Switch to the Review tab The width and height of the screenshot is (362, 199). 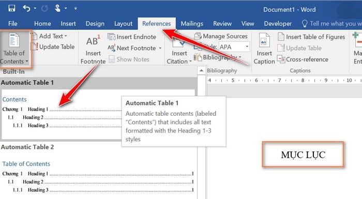[222, 24]
